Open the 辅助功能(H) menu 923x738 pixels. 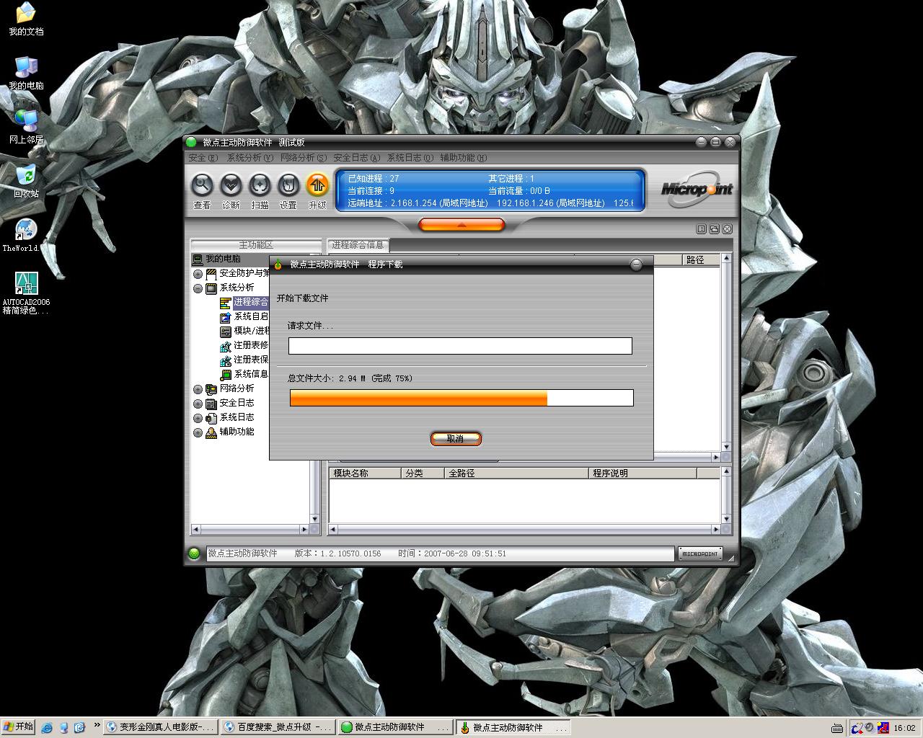pyautogui.click(x=464, y=157)
